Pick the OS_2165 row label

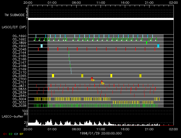(19, 56)
